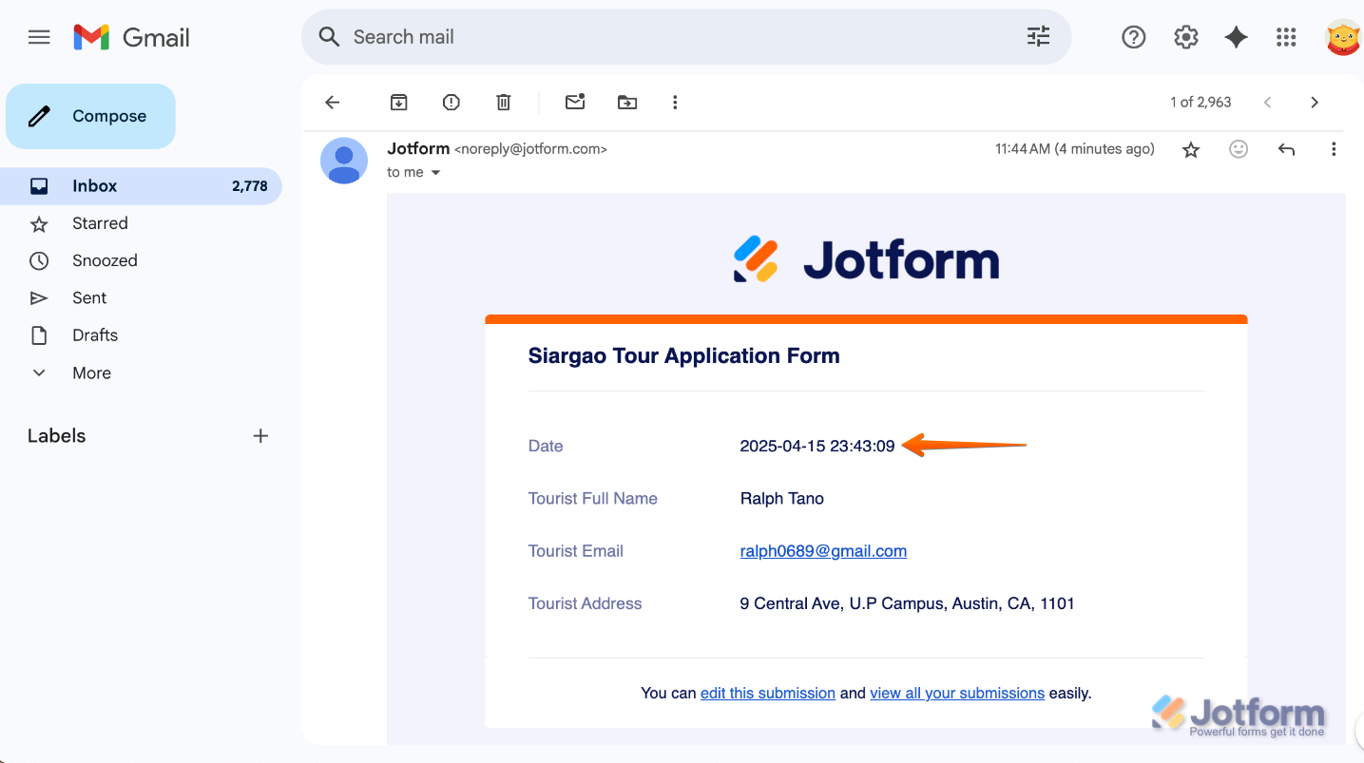This screenshot has height=763, width=1364.
Task: Expand the More labels section
Action: pos(91,373)
